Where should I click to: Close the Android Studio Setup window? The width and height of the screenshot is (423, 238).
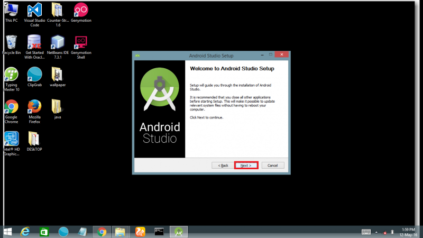coord(282,54)
